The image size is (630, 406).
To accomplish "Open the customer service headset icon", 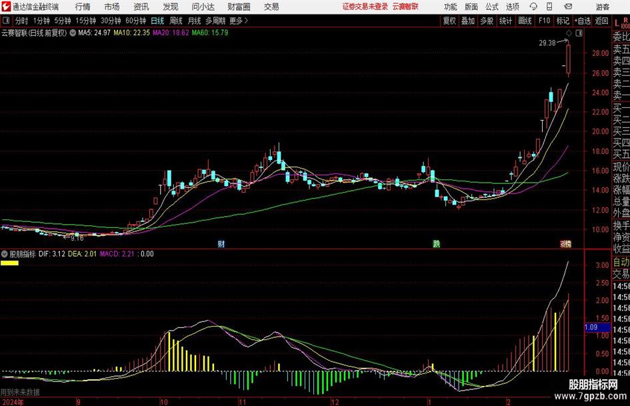I will (533, 7).
